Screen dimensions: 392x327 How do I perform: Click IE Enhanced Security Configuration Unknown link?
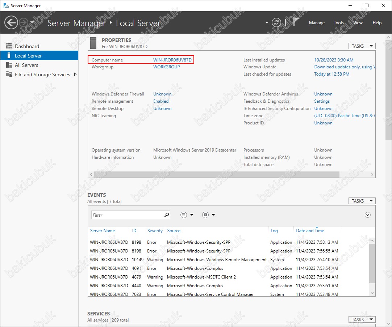[x=323, y=108]
